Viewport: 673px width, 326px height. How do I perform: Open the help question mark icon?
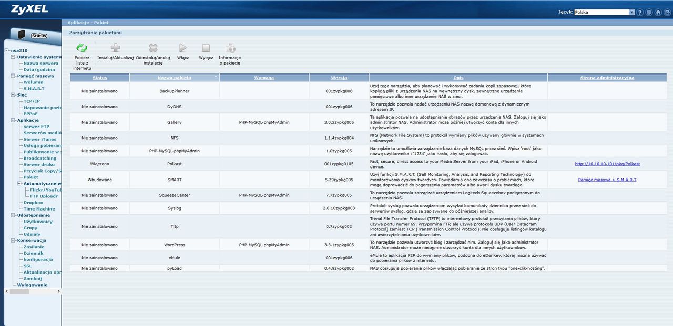point(640,12)
